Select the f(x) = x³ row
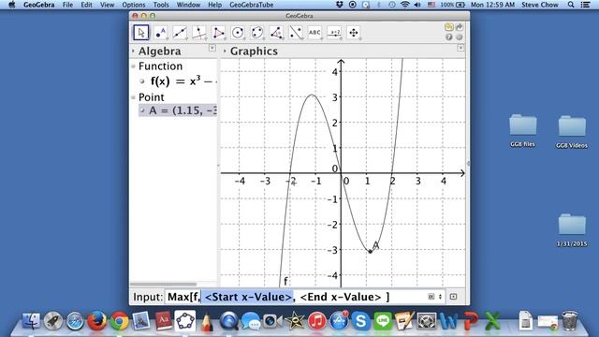This screenshot has width=599, height=337. click(x=179, y=81)
